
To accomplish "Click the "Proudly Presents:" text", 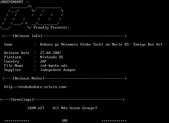I will tap(51, 28).
